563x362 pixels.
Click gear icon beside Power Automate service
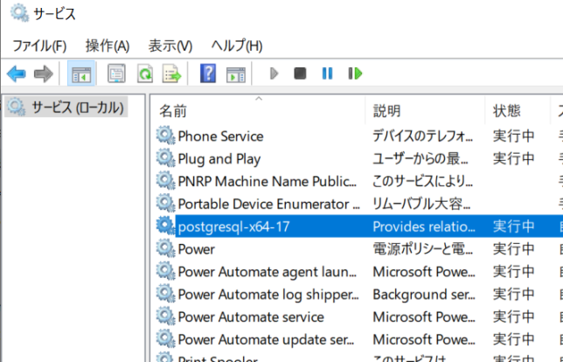(x=165, y=317)
